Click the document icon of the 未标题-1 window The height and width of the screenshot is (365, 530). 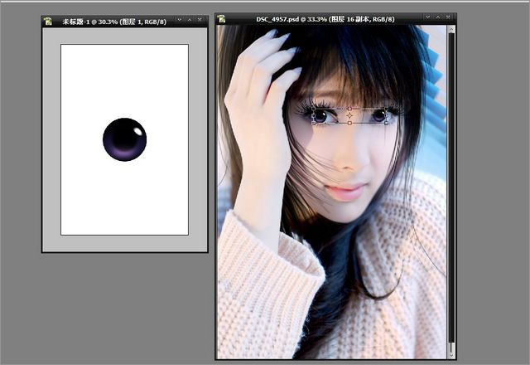pyautogui.click(x=48, y=22)
